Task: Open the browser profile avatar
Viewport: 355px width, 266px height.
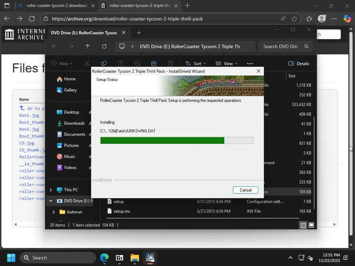Action: (322, 19)
